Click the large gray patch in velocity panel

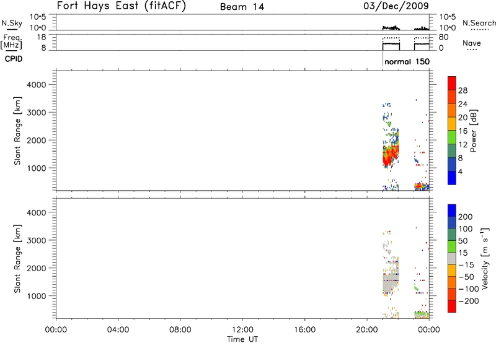pyautogui.click(x=390, y=283)
